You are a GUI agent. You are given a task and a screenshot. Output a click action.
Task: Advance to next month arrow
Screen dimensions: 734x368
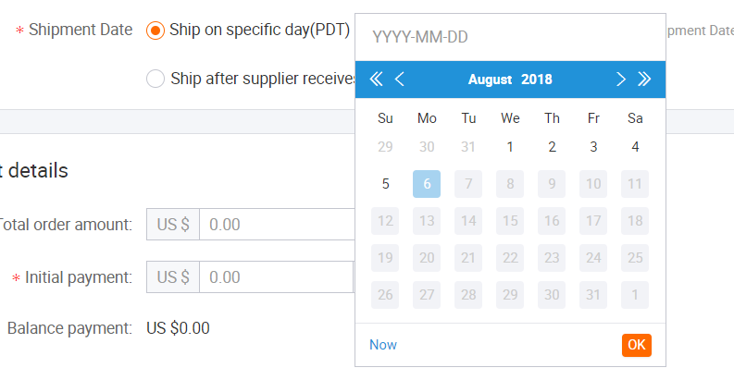coord(621,79)
